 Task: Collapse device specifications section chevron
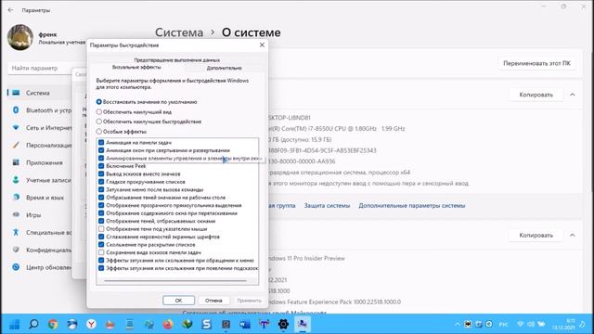point(573,95)
